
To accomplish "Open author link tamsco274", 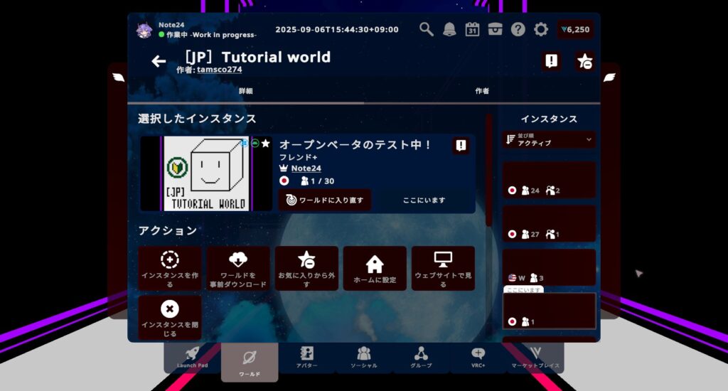I will pos(219,70).
